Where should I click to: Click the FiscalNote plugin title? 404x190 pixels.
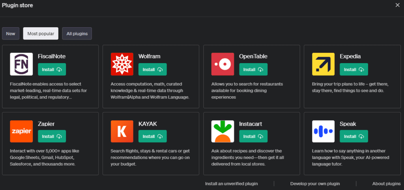[52, 56]
